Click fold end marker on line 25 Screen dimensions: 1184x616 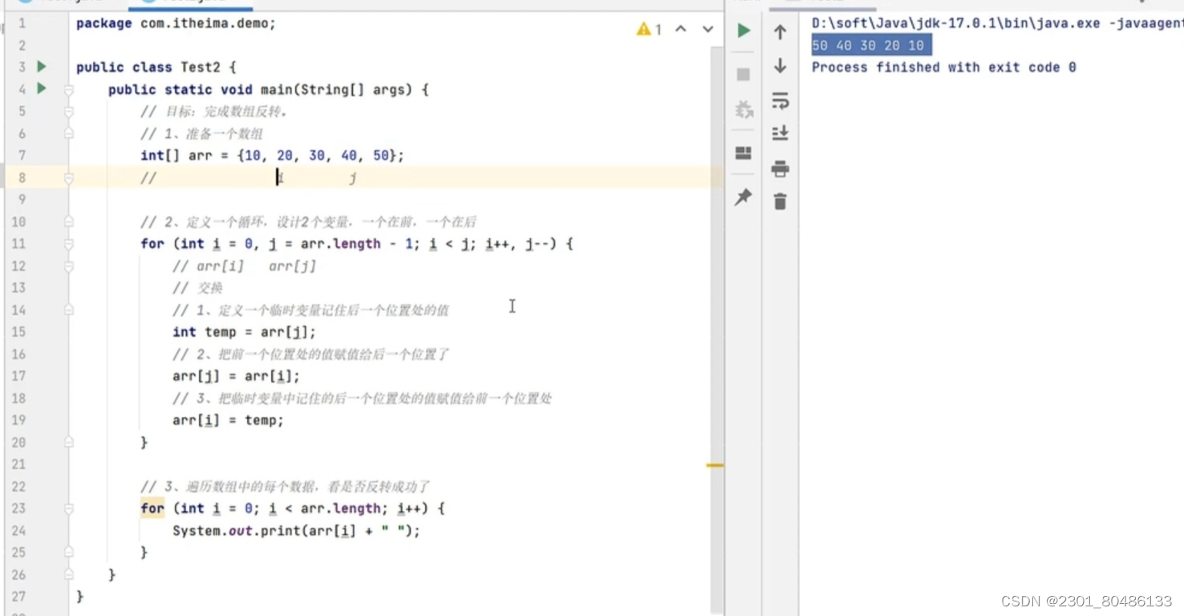69,552
